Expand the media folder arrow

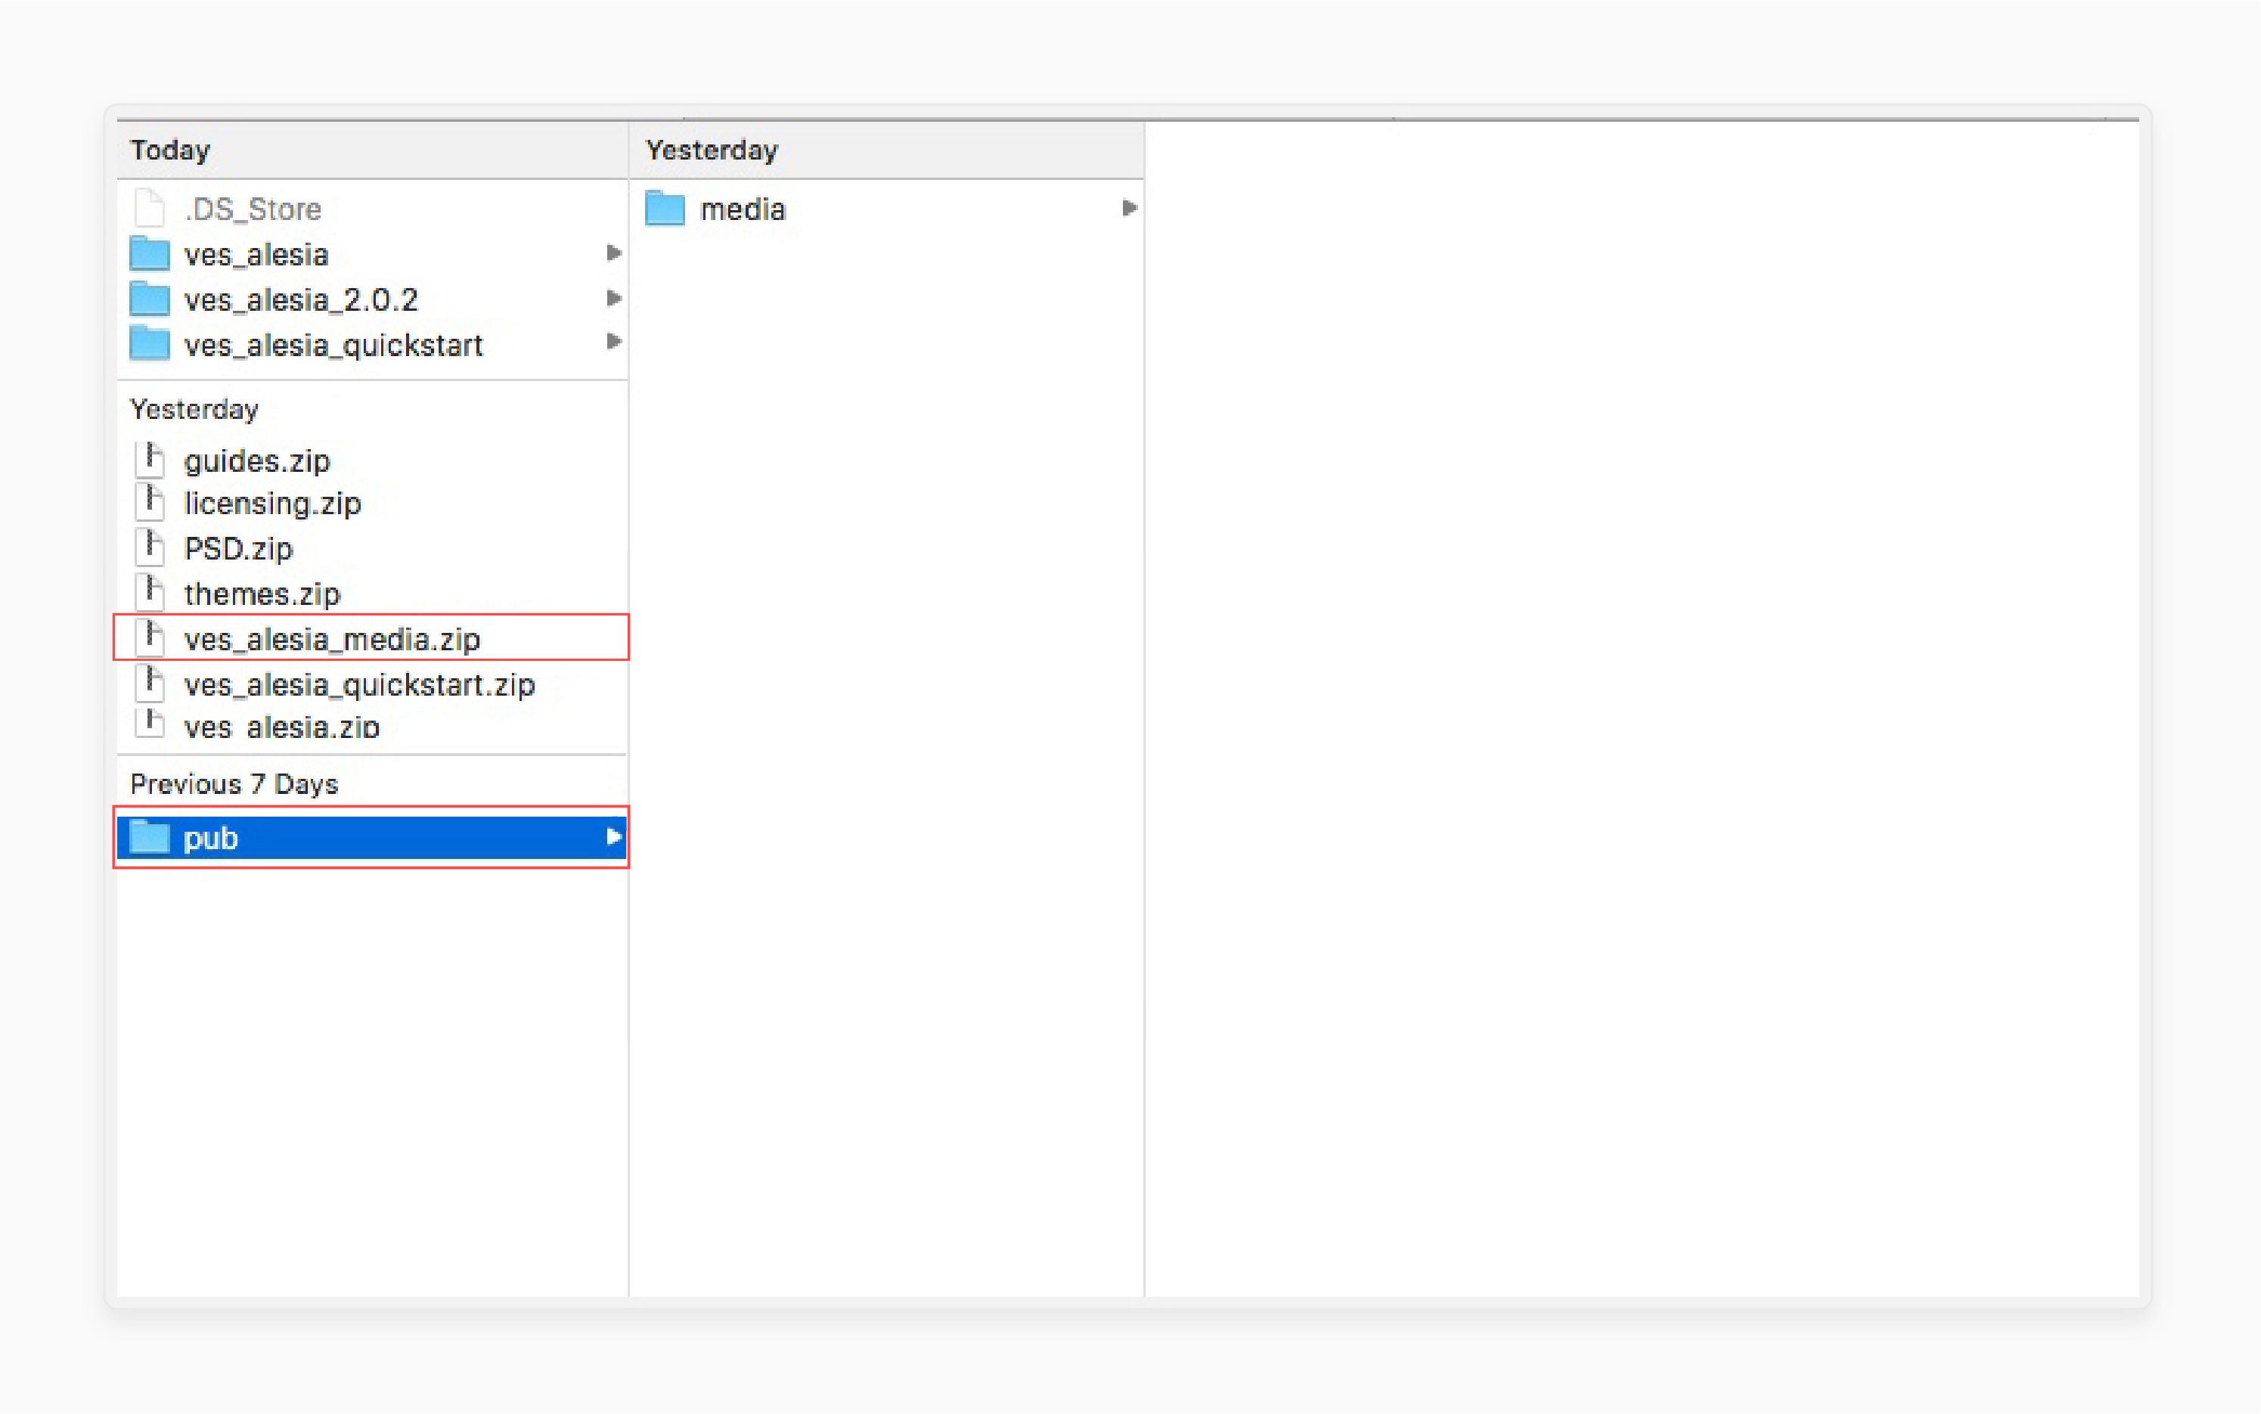pyautogui.click(x=1129, y=208)
